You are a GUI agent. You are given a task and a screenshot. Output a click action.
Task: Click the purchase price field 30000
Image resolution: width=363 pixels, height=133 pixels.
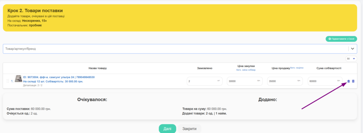tap(245, 81)
